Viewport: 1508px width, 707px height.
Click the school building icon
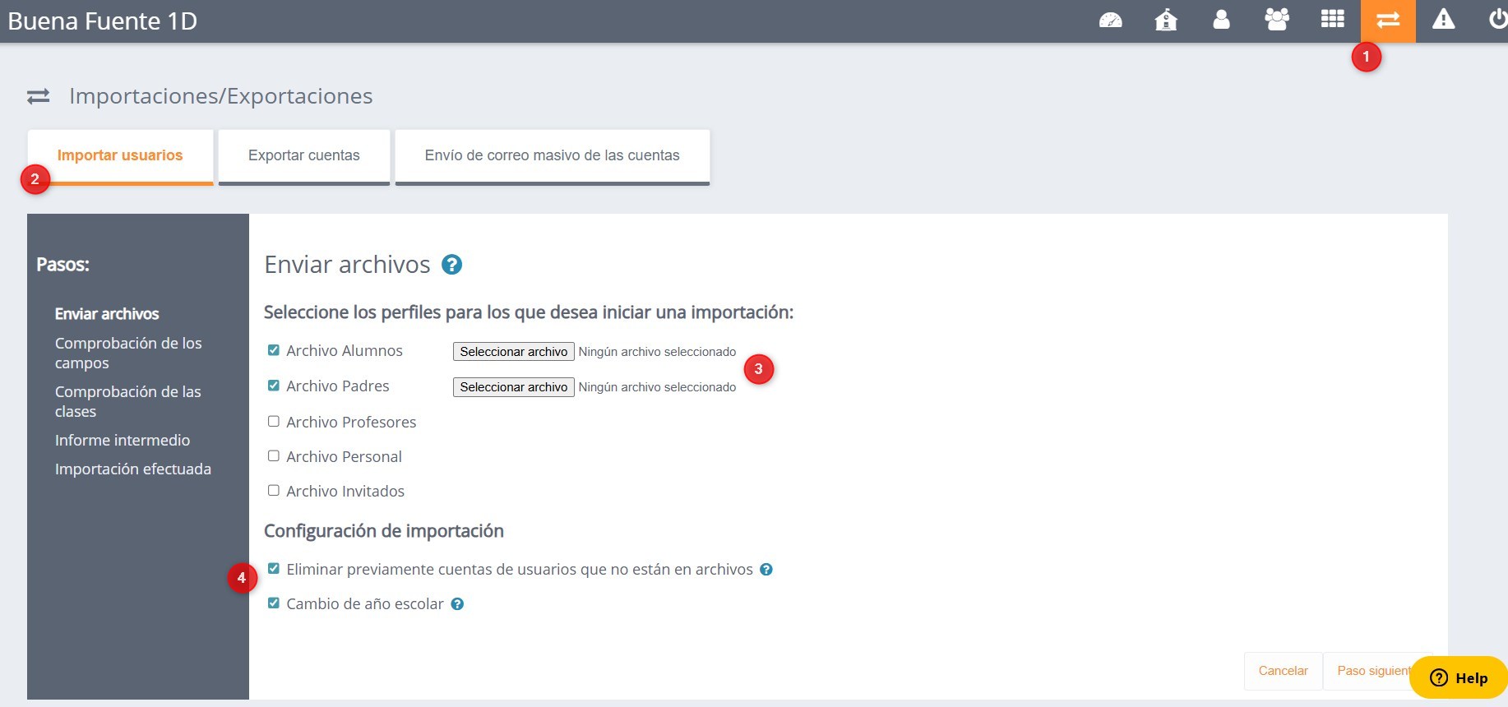1166,21
